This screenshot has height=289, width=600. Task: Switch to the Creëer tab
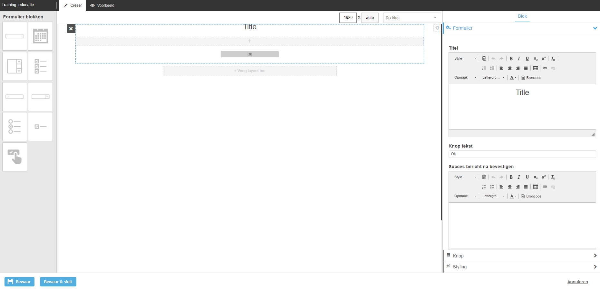pyautogui.click(x=73, y=5)
